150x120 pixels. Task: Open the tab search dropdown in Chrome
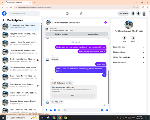tap(2, 2)
